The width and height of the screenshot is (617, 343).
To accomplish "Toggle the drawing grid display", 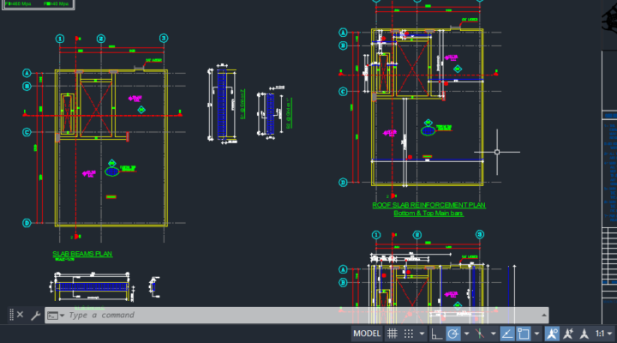I will coord(392,334).
